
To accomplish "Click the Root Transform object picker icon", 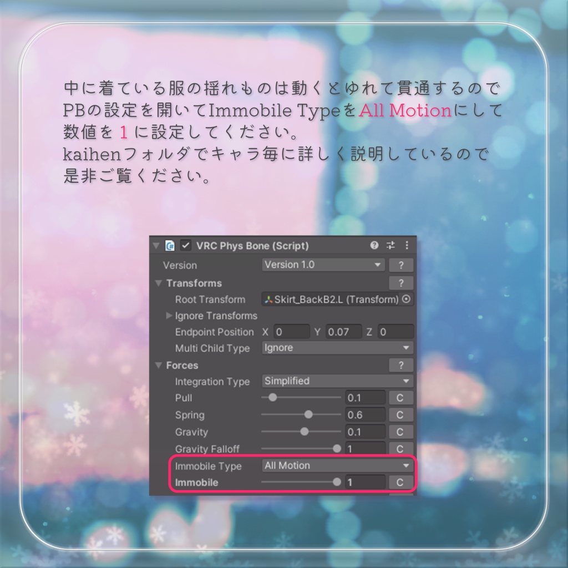I will 405,300.
